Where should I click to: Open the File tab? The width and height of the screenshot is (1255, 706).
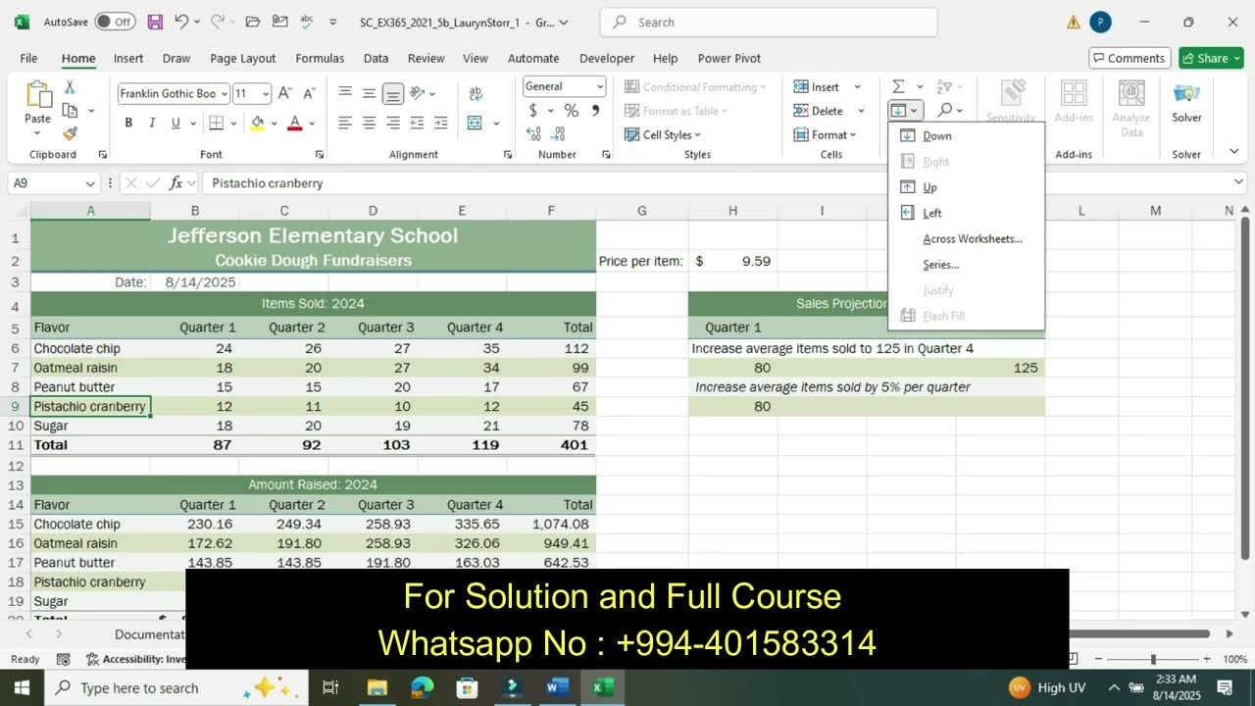tap(28, 59)
